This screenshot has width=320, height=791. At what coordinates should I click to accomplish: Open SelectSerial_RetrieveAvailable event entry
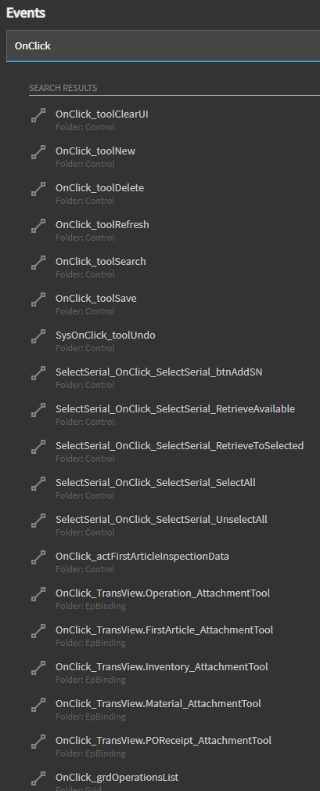[x=174, y=415]
